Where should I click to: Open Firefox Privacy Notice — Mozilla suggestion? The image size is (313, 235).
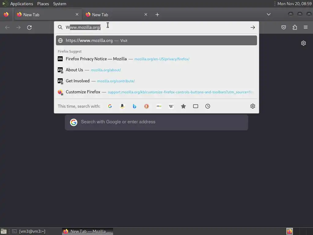(156, 59)
